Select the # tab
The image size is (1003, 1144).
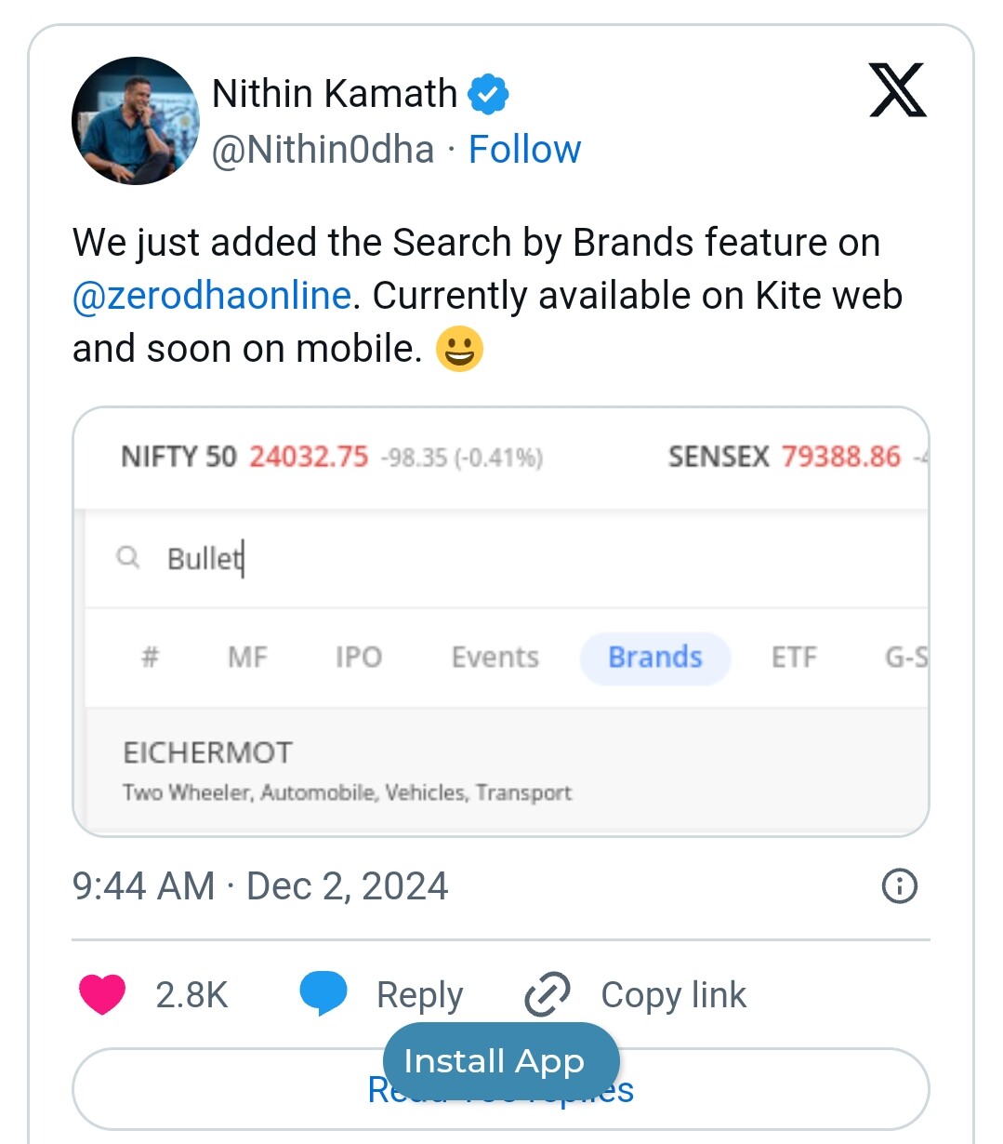click(x=151, y=658)
